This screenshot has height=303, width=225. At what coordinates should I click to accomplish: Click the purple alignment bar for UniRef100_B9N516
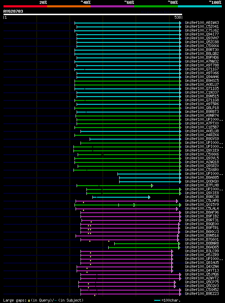(127, 236)
